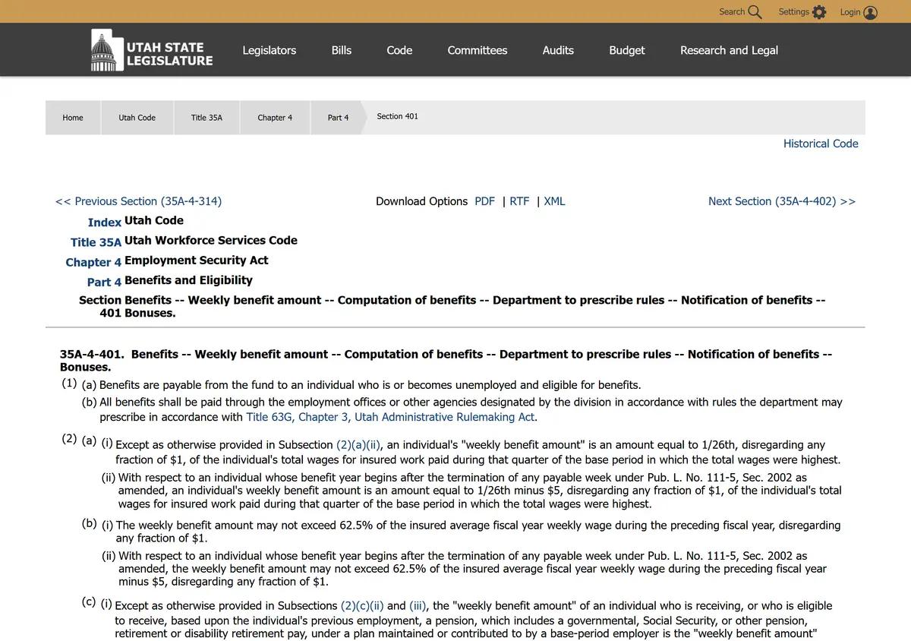
Task: Go to Next Section (35A-4-402)
Action: (x=782, y=201)
